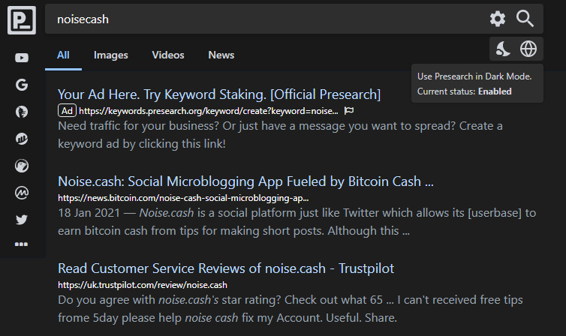Click the magnifying glass search icon
The height and width of the screenshot is (336, 566).
(x=525, y=19)
